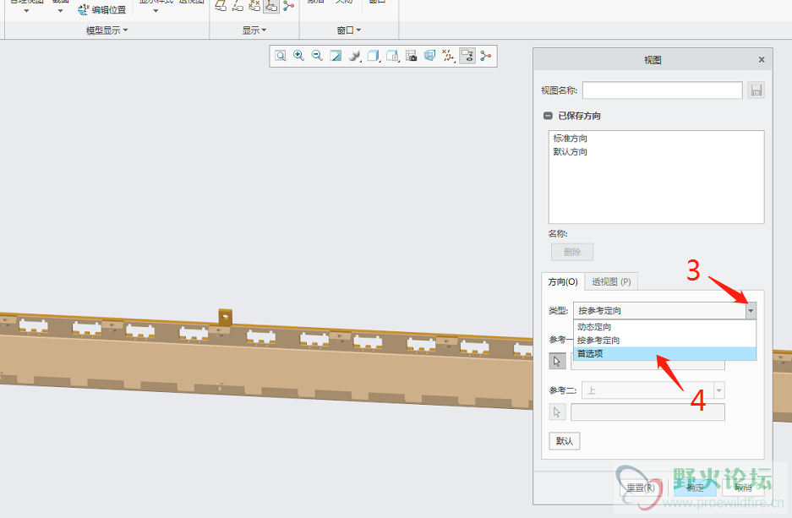Click the 视图名称 input field
The image size is (792, 518).
[x=662, y=90]
